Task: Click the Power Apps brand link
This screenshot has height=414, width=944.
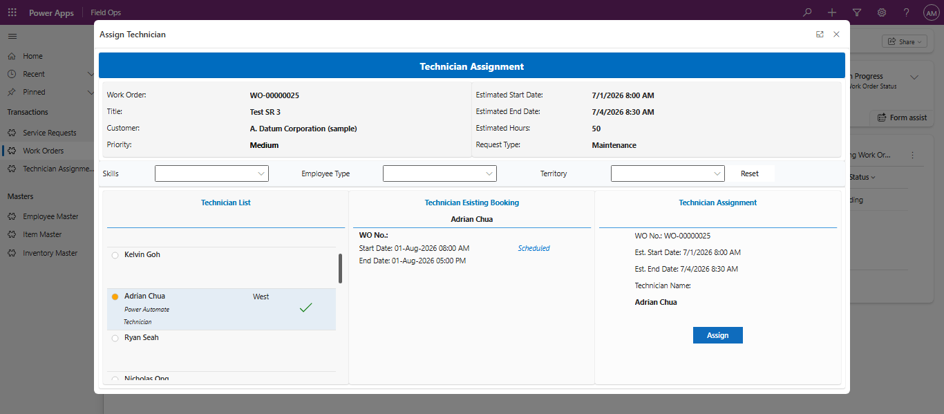Action: [51, 12]
